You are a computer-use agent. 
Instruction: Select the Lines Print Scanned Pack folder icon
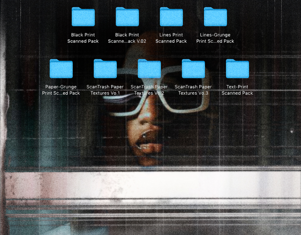[x=171, y=17]
